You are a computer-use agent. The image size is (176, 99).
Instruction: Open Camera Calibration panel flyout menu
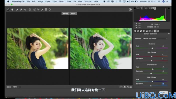169,34
